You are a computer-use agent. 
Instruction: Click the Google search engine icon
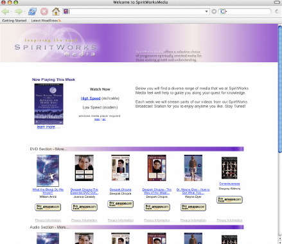tap(223, 12)
